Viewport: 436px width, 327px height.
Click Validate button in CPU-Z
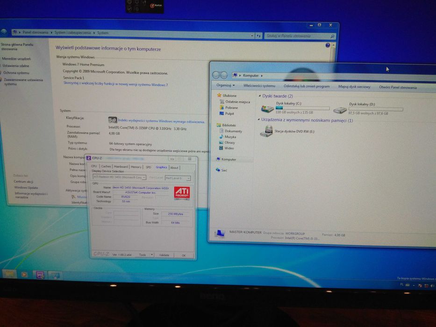pos(164,255)
